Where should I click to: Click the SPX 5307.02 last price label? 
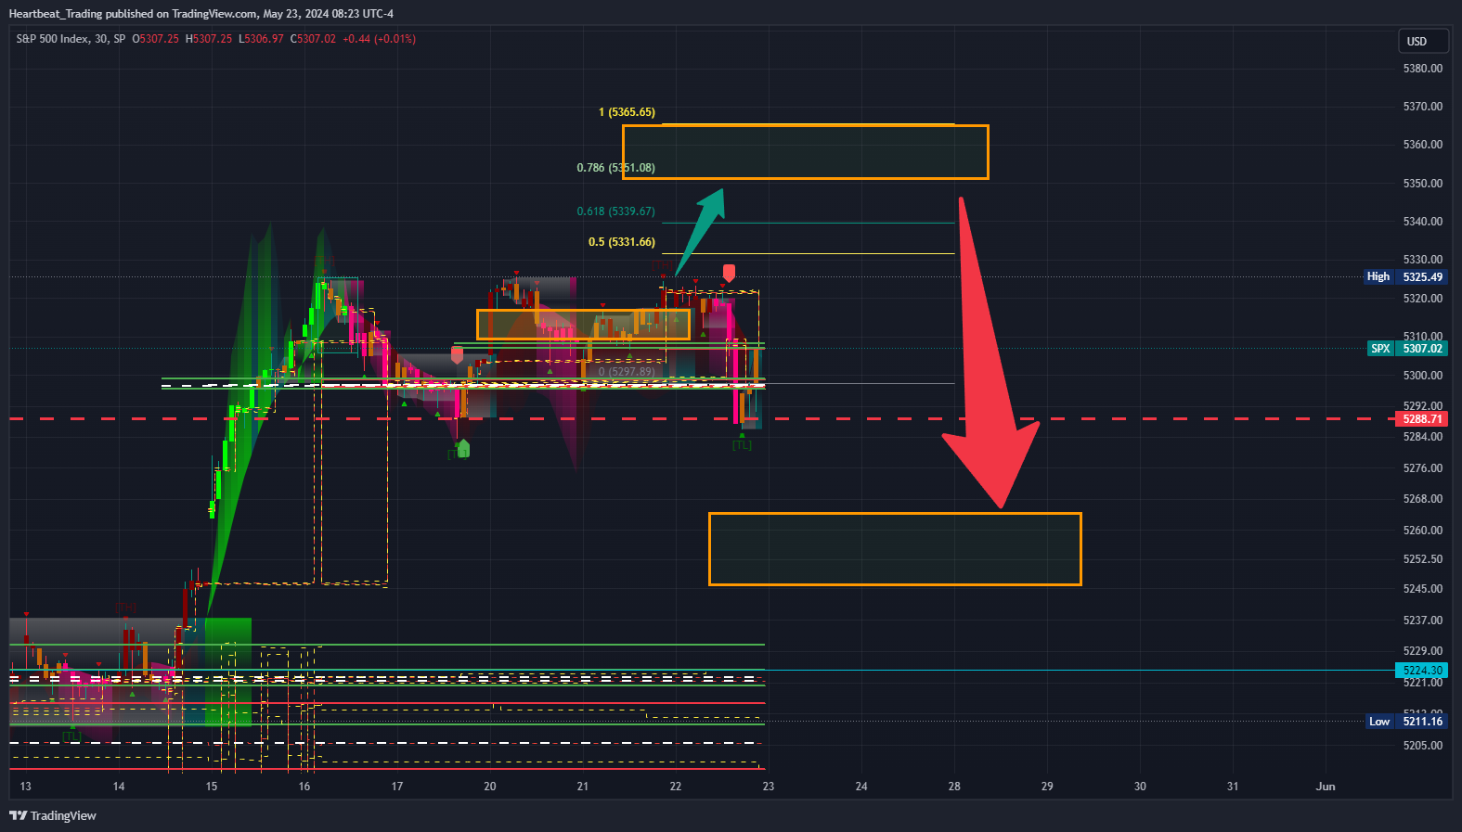click(x=1407, y=348)
